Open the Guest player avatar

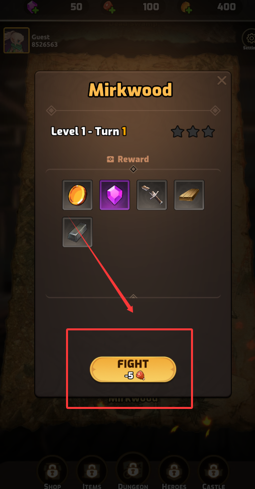click(x=17, y=40)
